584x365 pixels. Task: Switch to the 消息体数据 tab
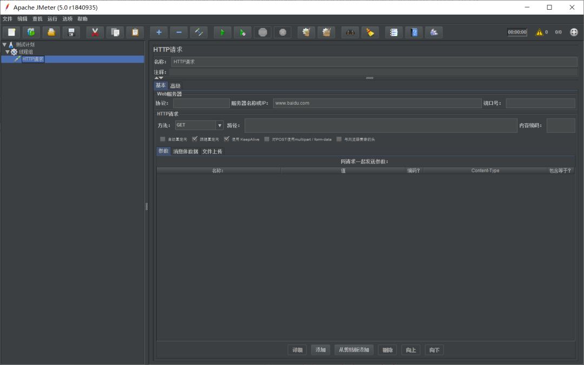click(185, 151)
